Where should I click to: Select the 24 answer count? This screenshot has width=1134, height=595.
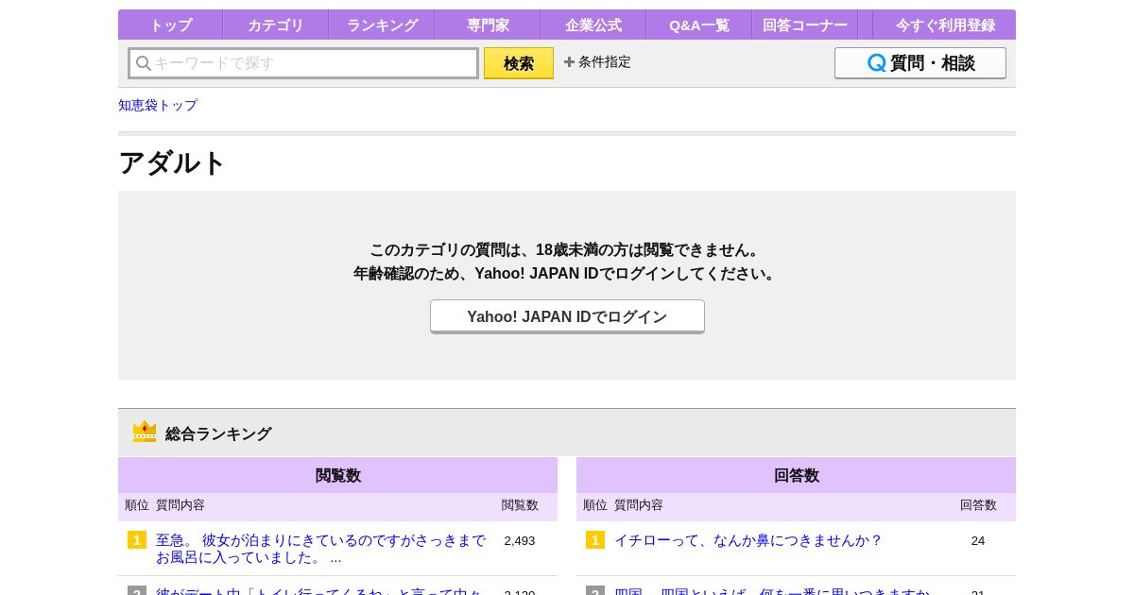(x=978, y=541)
